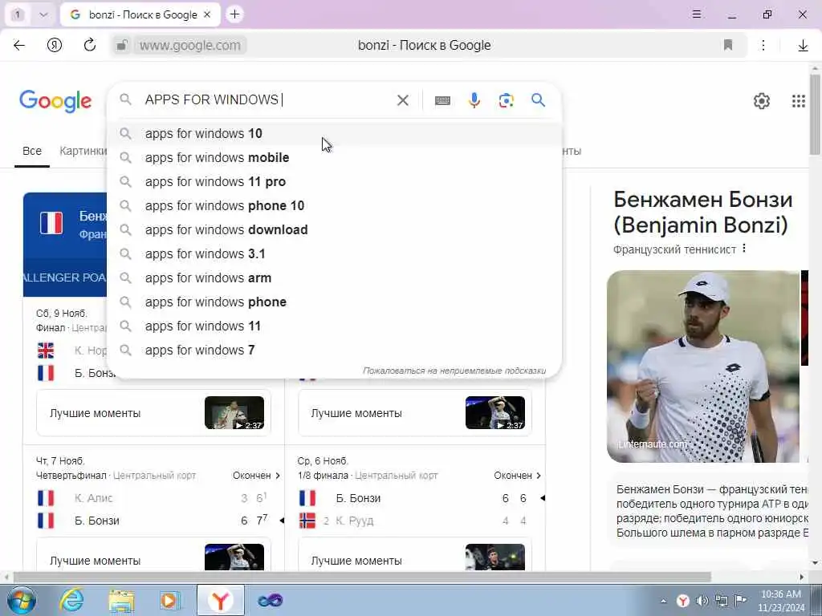Screen dimensions: 822x616
Task: Open the Yandex home button
Action: coord(54,45)
